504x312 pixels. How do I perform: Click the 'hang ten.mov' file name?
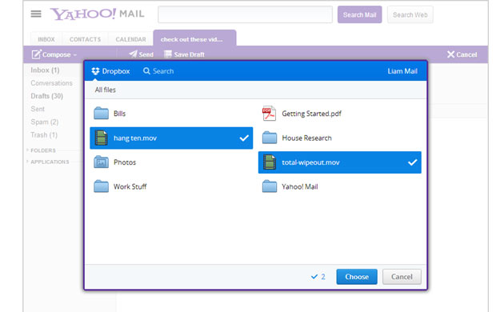[135, 138]
